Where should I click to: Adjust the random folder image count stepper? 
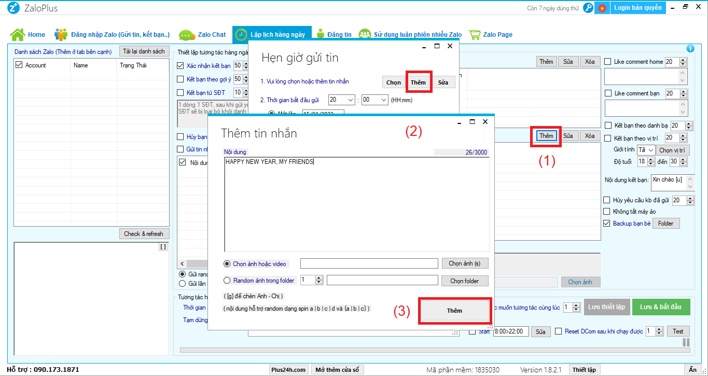[x=319, y=280]
